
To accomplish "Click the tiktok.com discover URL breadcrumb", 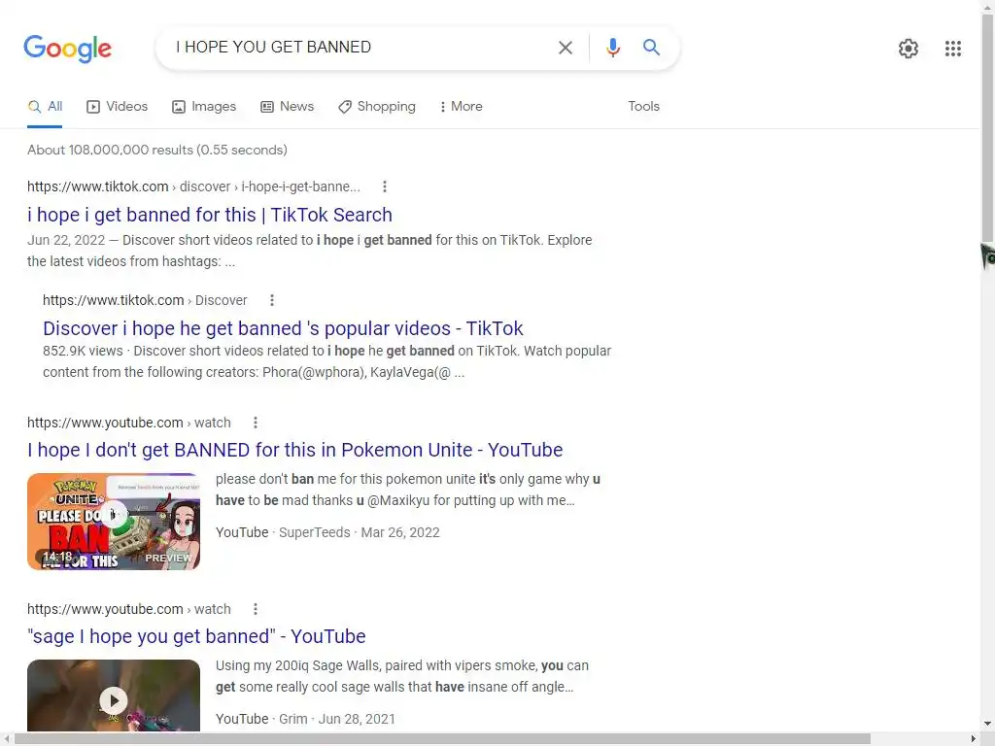I will click(193, 186).
